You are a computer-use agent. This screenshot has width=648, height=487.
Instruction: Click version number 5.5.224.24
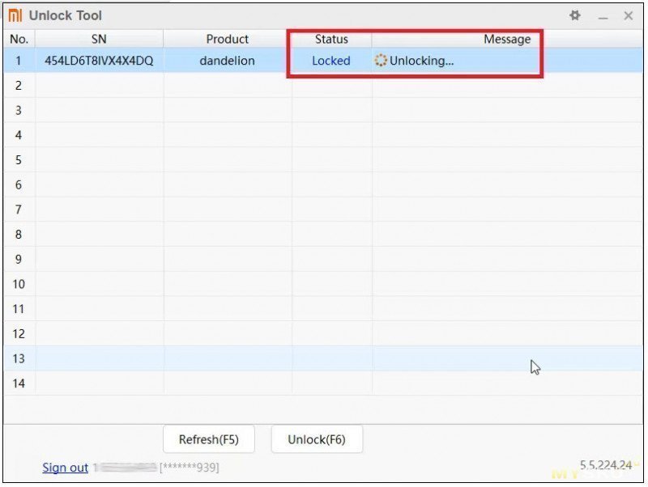[x=606, y=465]
